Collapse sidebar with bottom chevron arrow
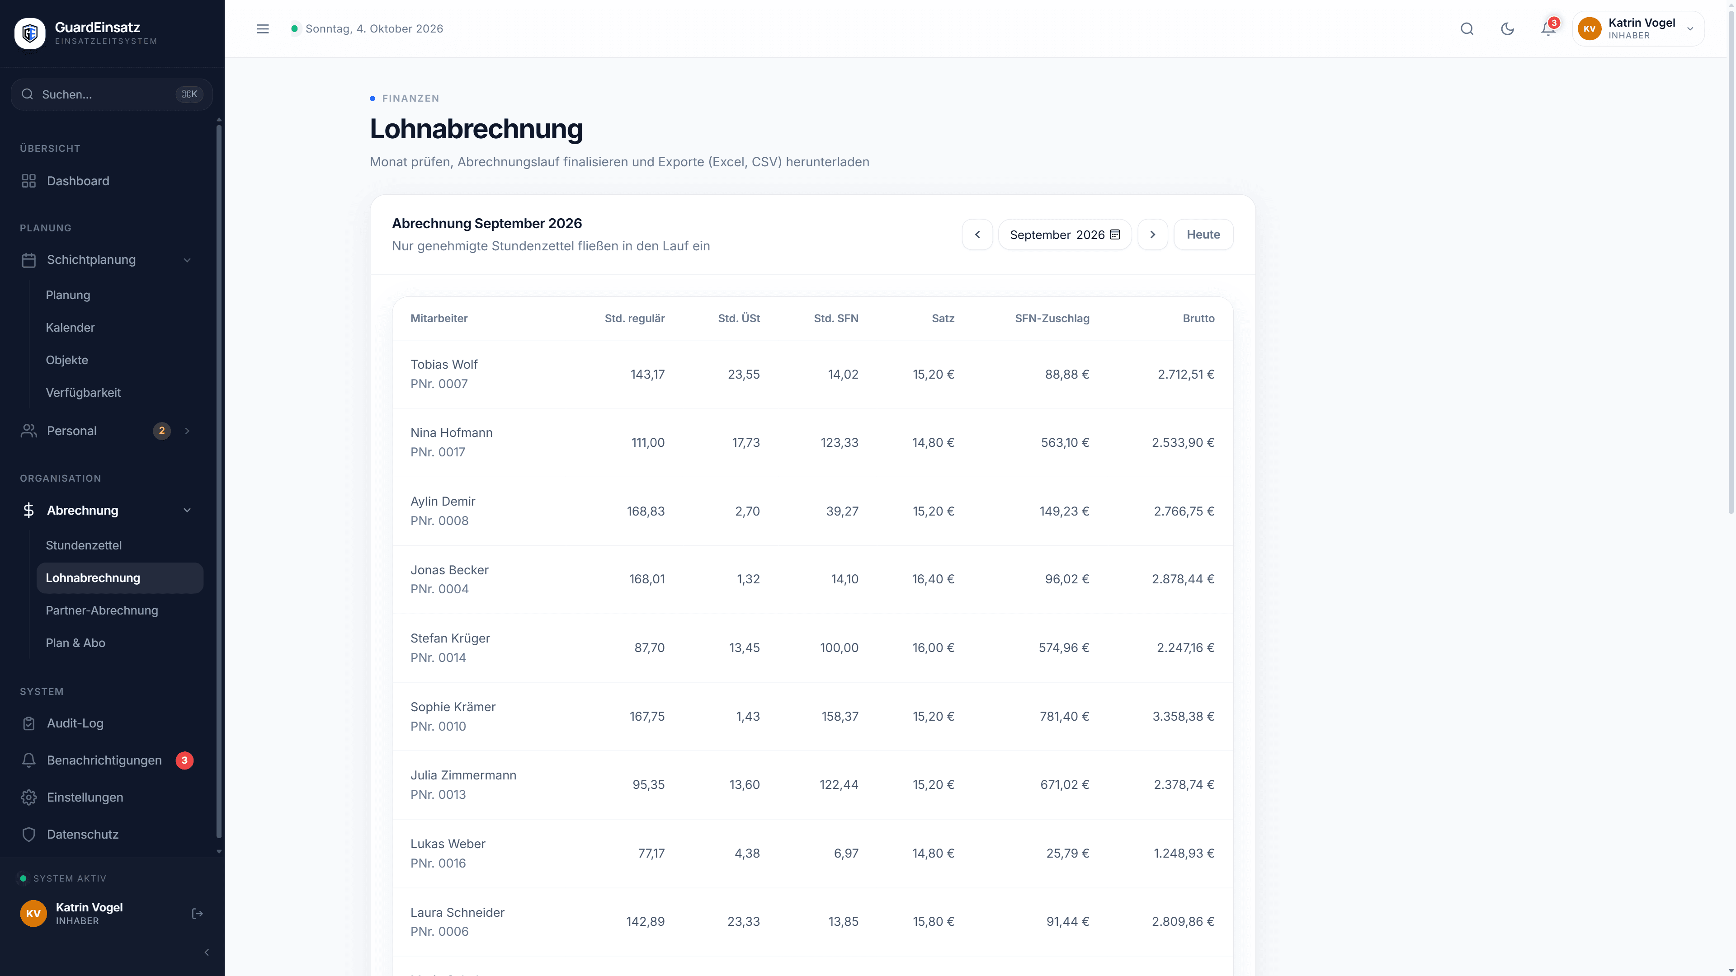Viewport: 1736px width, 976px height. pyautogui.click(x=207, y=953)
